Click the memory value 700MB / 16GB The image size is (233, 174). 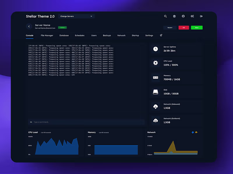tap(172, 79)
